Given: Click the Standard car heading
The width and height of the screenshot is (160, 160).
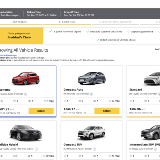Looking at the screenshot, I should tap(136, 90).
